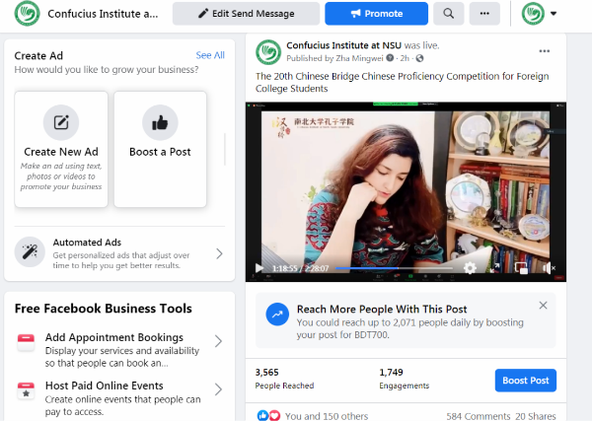Expand Host Paid Online Events tool
Image resolution: width=592 pixels, height=421 pixels.
[218, 391]
